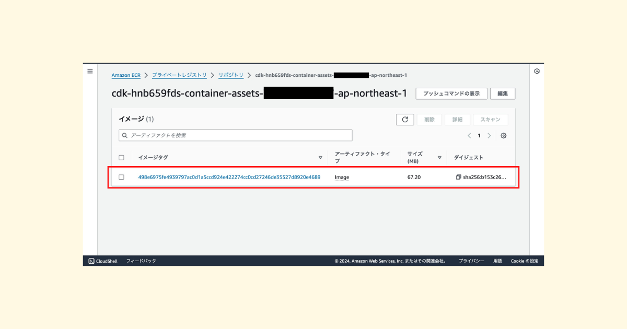The image size is (627, 329).
Task: Select all images header checkbox
Action: [121, 157]
